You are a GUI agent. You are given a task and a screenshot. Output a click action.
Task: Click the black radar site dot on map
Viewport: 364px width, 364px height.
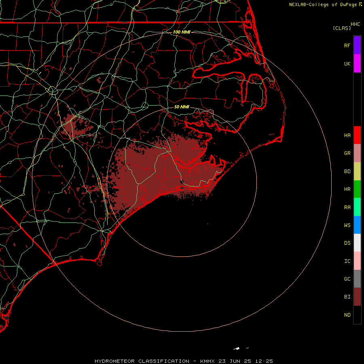182,182
